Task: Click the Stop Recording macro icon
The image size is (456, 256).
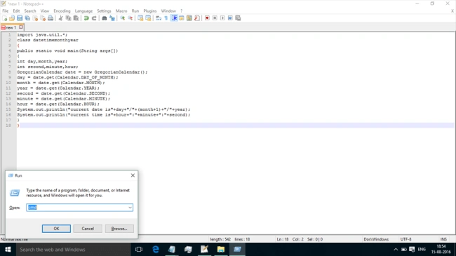Action: tap(215, 18)
